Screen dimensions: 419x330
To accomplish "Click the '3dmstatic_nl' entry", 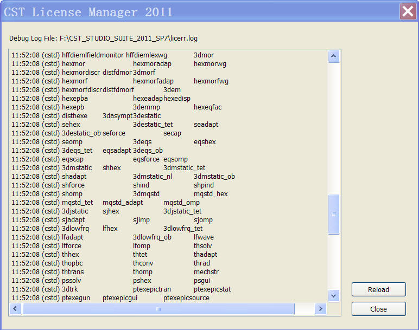I will (153, 177).
